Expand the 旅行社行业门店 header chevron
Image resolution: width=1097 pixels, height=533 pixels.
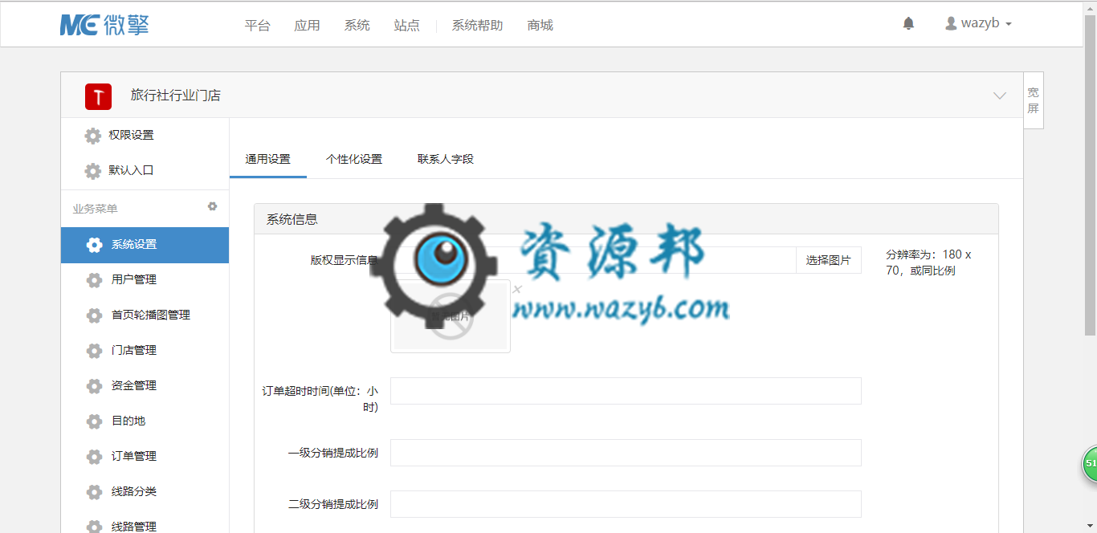[x=1000, y=96]
